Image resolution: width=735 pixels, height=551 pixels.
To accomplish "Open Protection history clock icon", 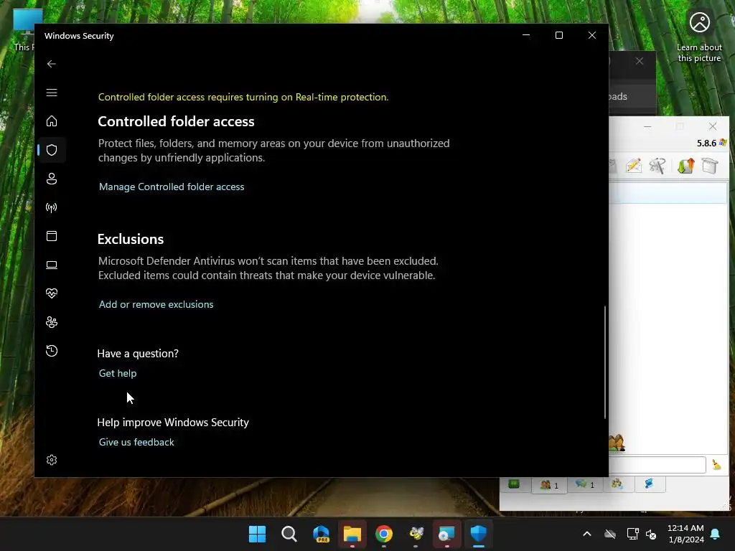I will [52, 351].
